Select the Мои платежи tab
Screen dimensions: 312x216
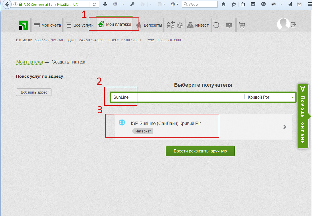pos(114,24)
